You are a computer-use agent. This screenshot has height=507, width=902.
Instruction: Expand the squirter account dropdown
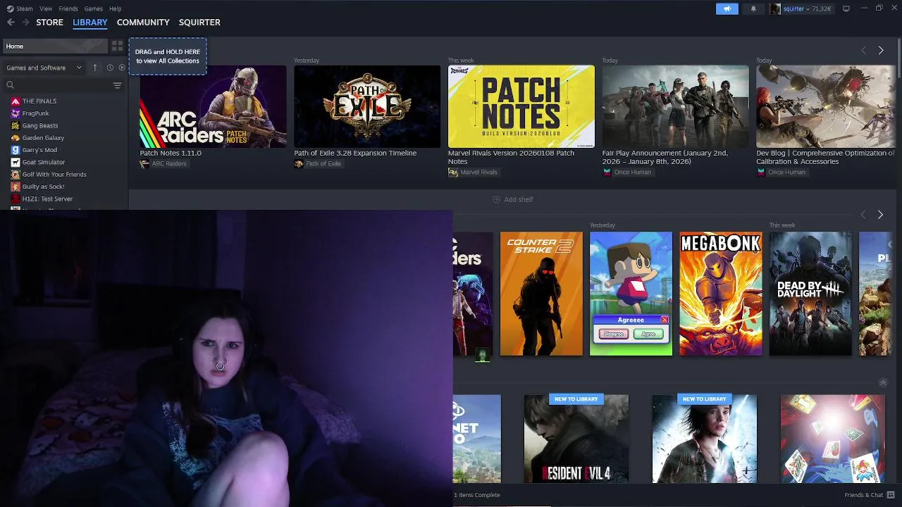pyautogui.click(x=807, y=8)
